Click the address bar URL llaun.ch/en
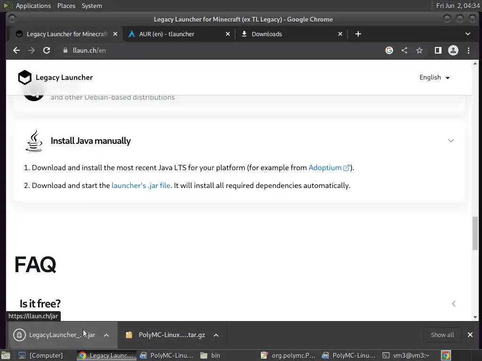Screen dimensions: 482x361 89,50
